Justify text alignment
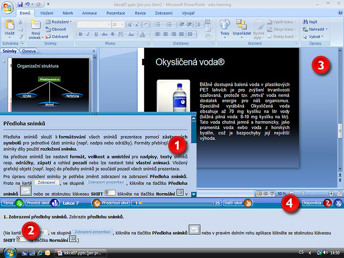The image size is (344, 258). pos(181,34)
